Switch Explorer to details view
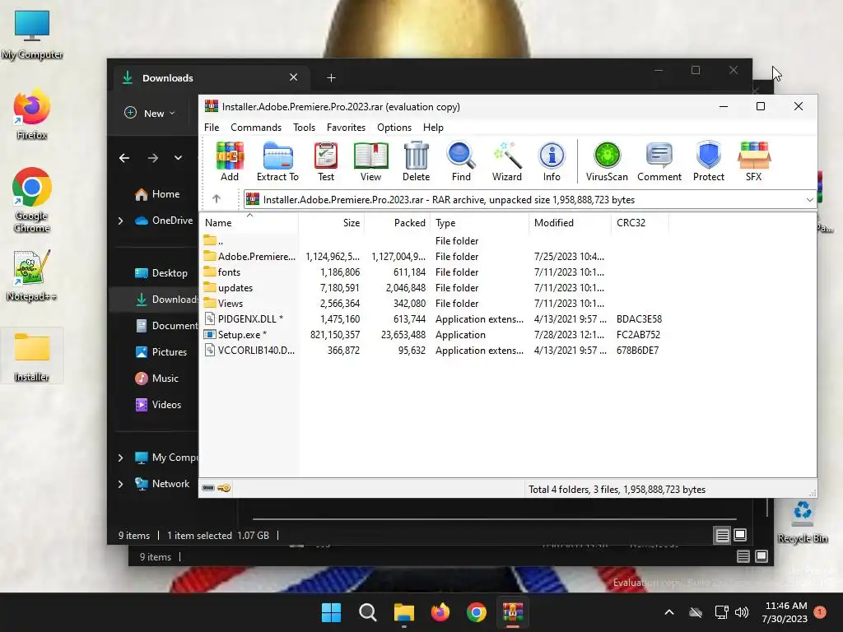Screen dimensions: 843x632 coord(722,535)
